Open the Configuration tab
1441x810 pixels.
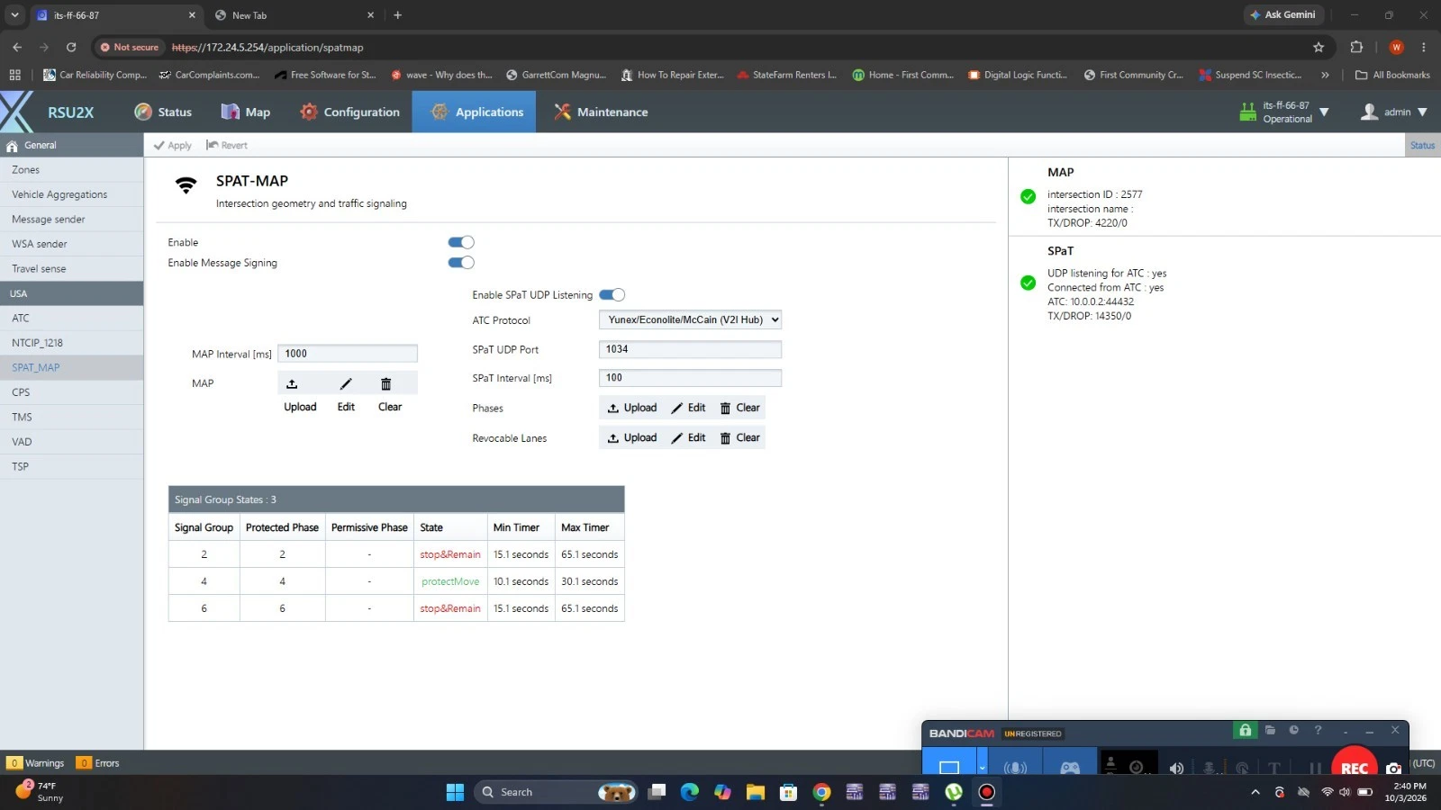(x=349, y=112)
